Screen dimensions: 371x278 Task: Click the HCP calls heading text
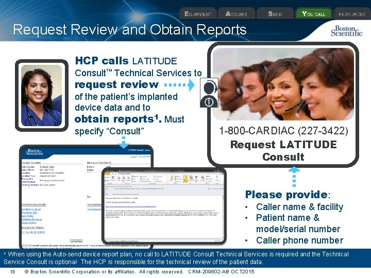pos(102,61)
